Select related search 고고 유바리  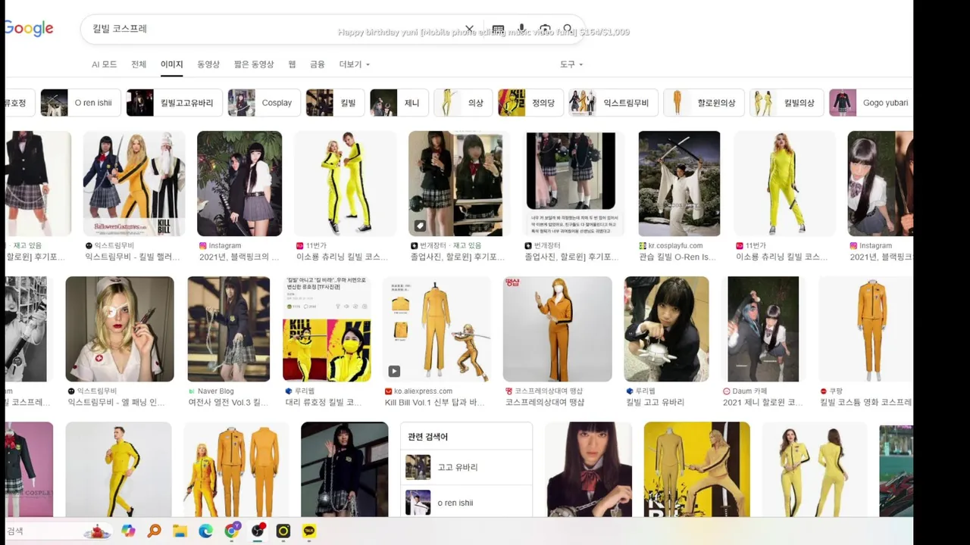point(466,467)
